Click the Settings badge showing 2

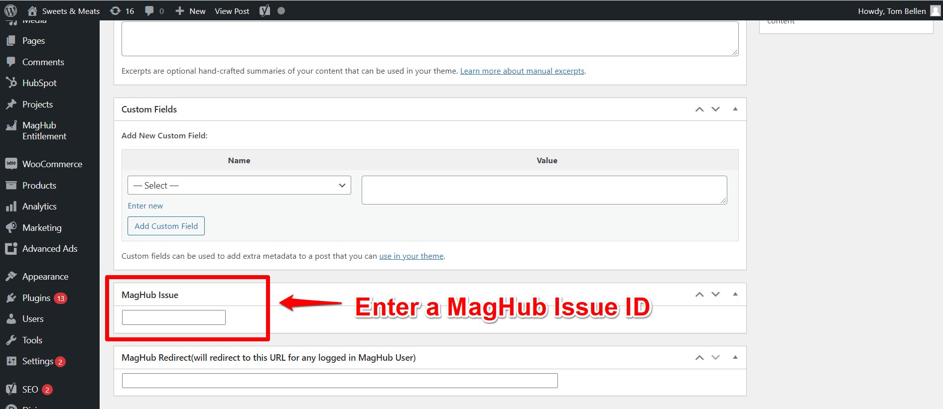click(60, 362)
